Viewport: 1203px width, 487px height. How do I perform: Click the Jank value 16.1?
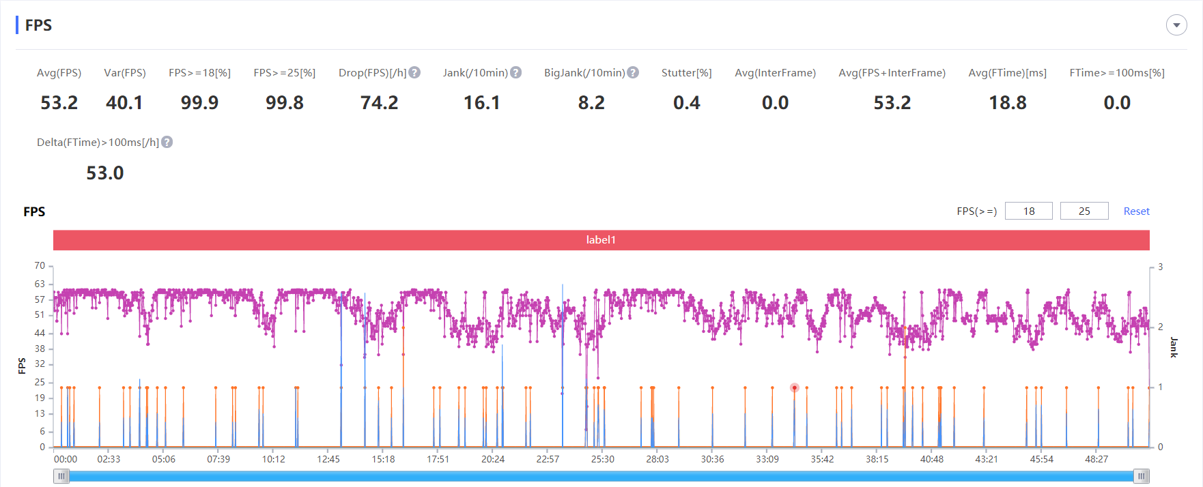tap(482, 103)
